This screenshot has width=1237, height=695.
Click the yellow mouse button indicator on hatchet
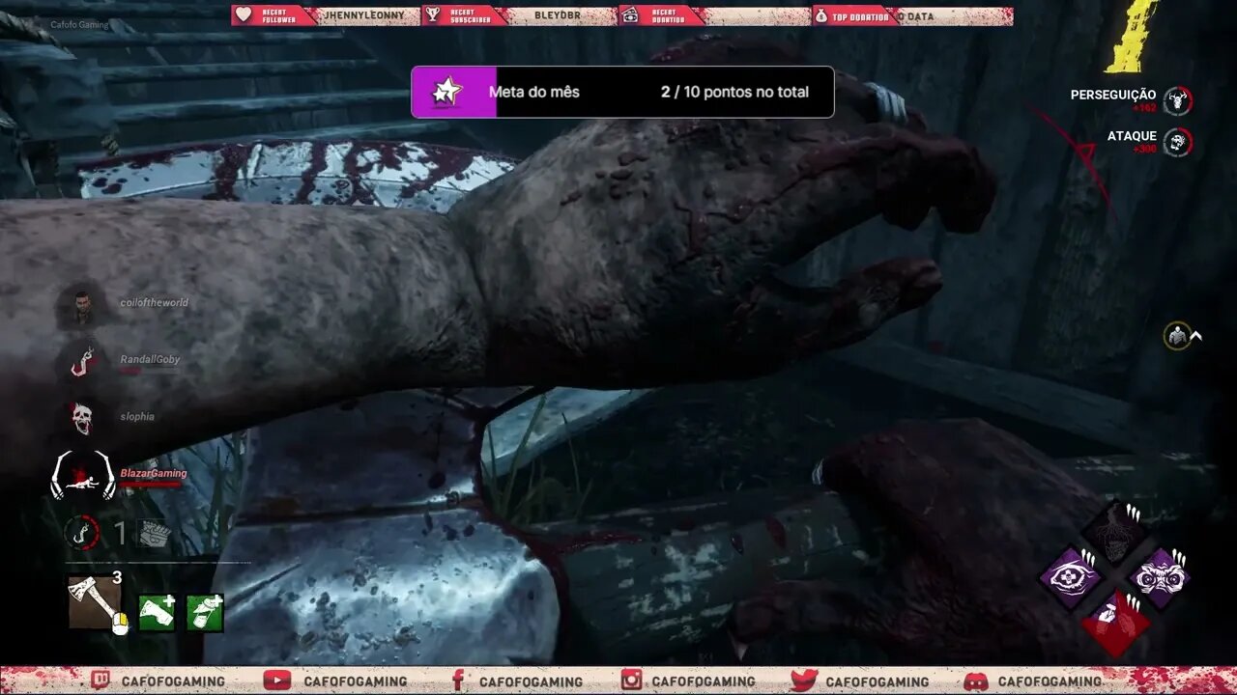[120, 625]
